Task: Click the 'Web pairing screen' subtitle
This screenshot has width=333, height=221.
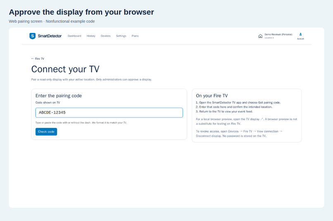Action: point(52,21)
